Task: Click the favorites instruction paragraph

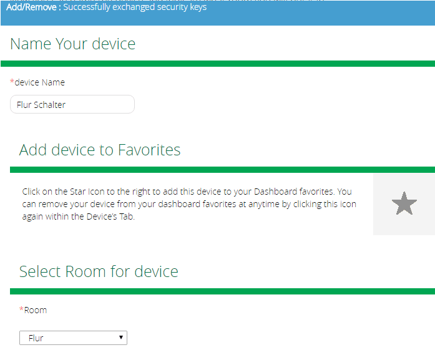Action: click(187, 204)
